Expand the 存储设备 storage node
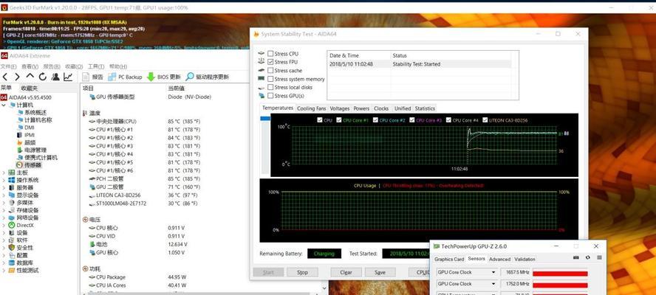Viewport: 656px width, 295px height. [4, 210]
